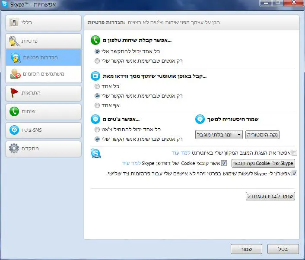
Task: Open the 'התראות' notifications section
Action: click(x=43, y=93)
